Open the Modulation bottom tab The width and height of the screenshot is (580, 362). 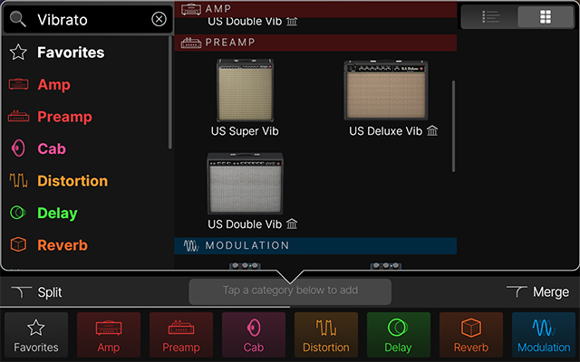544,335
